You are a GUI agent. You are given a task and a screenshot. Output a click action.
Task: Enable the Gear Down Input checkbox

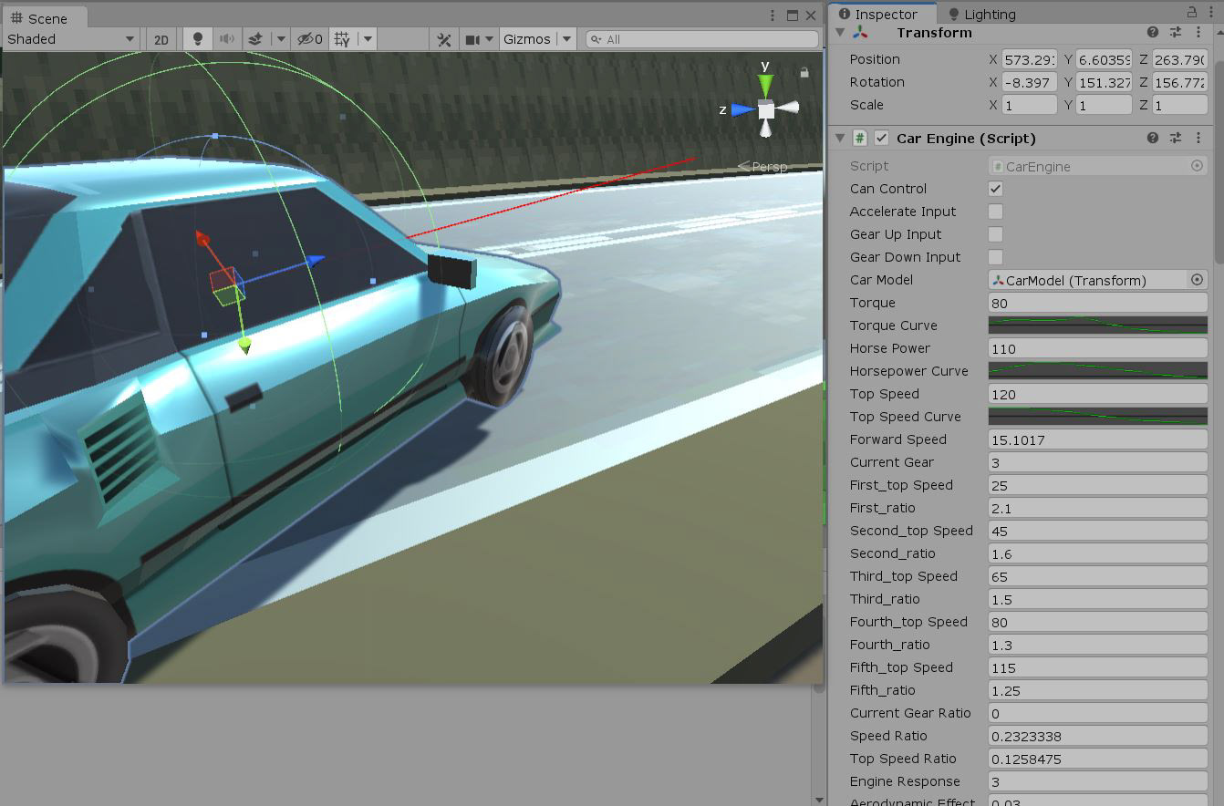coord(996,257)
